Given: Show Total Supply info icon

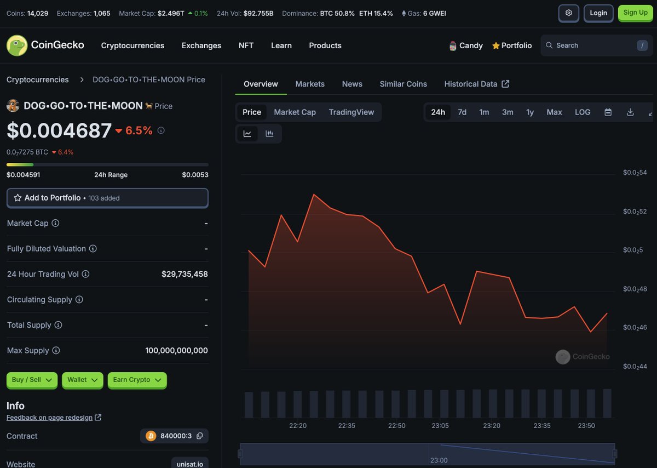Looking at the screenshot, I should click(58, 325).
